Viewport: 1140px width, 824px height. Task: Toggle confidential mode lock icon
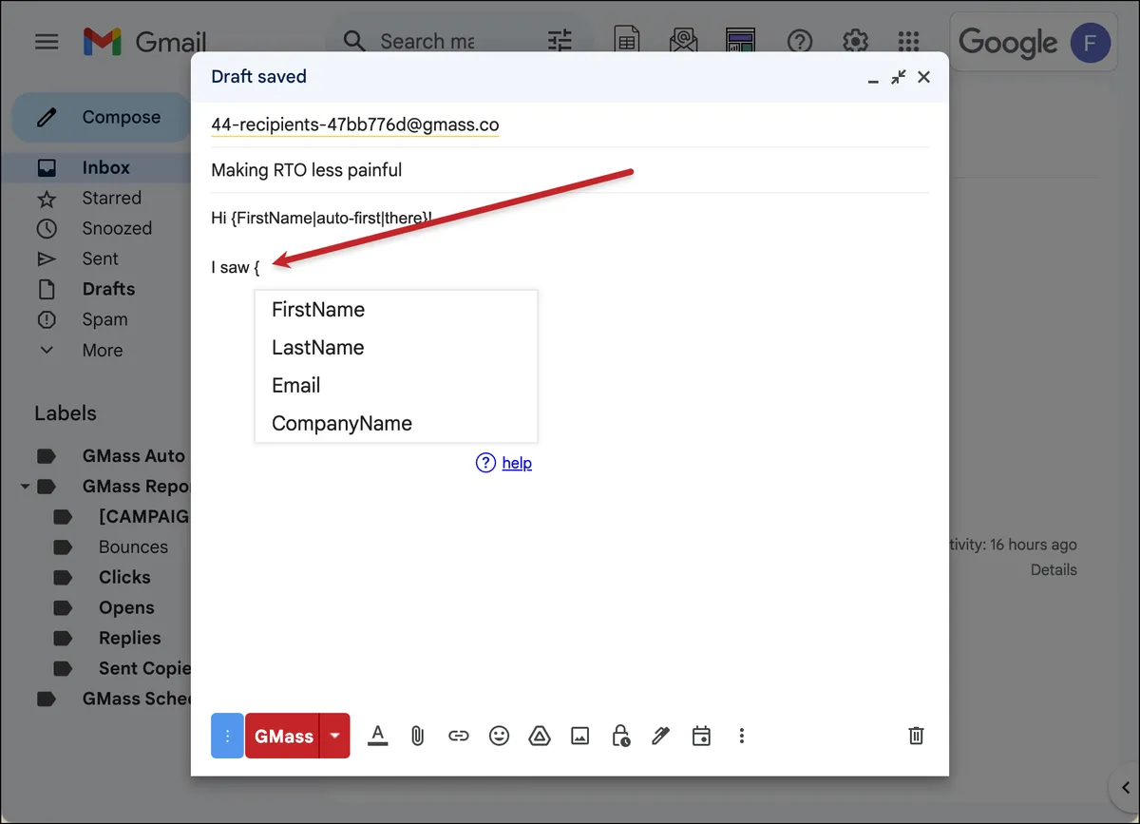click(621, 736)
